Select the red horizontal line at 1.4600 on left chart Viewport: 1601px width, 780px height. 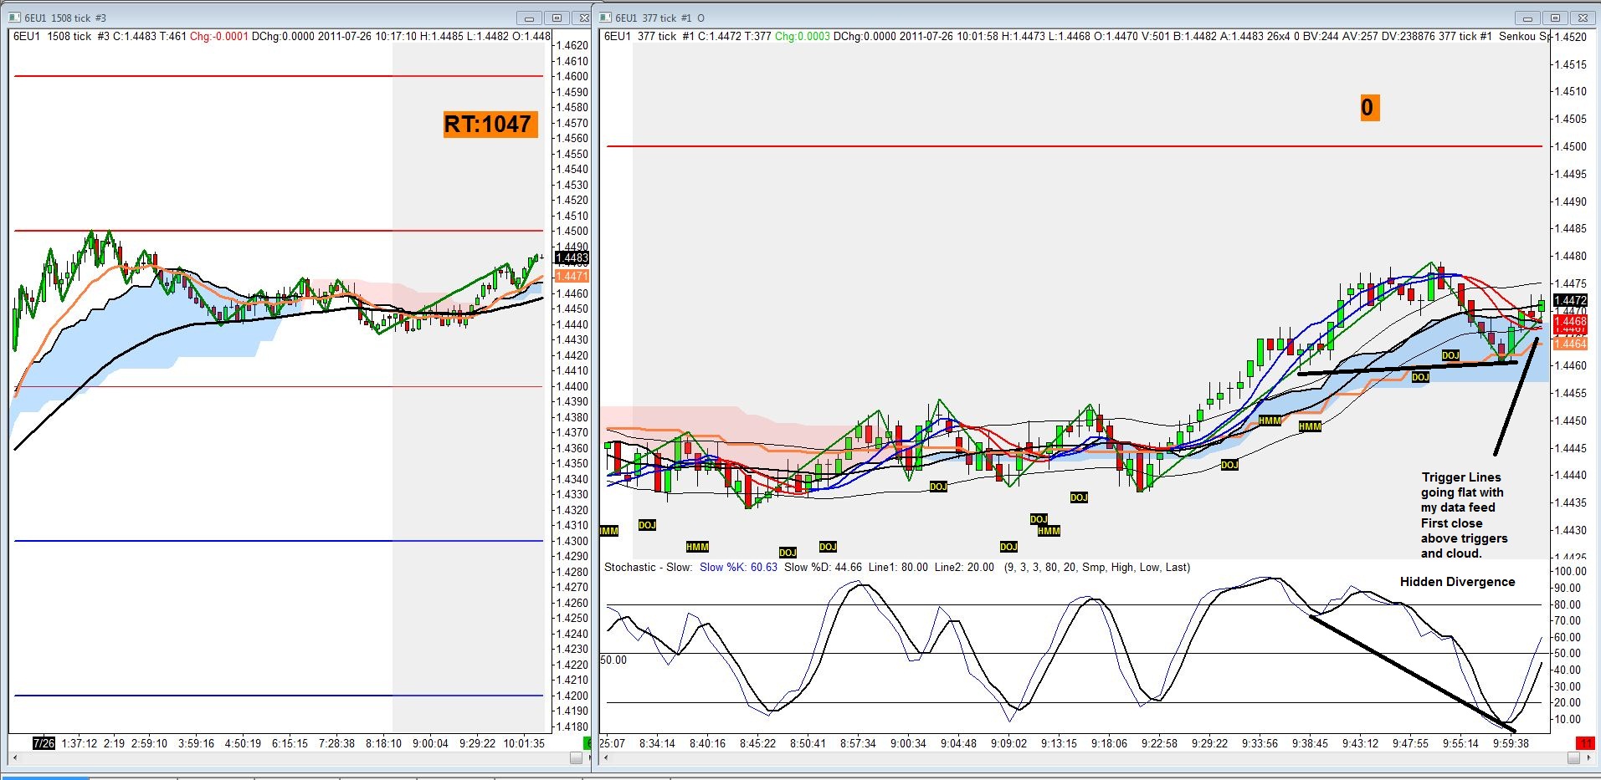coord(279,76)
